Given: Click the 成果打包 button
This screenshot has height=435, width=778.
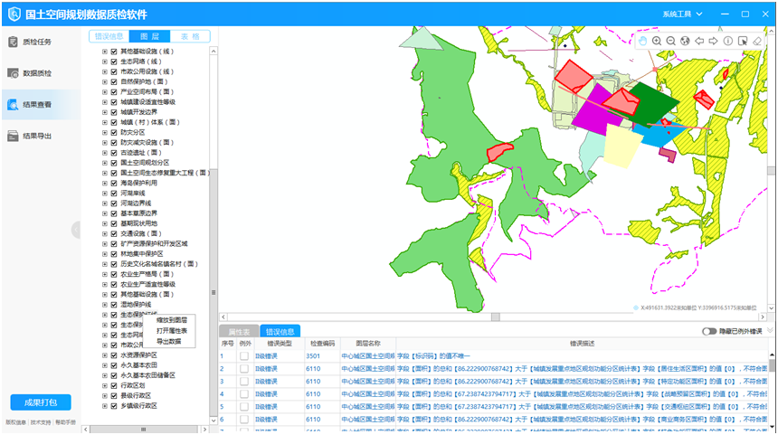Looking at the screenshot, I should 41,402.
